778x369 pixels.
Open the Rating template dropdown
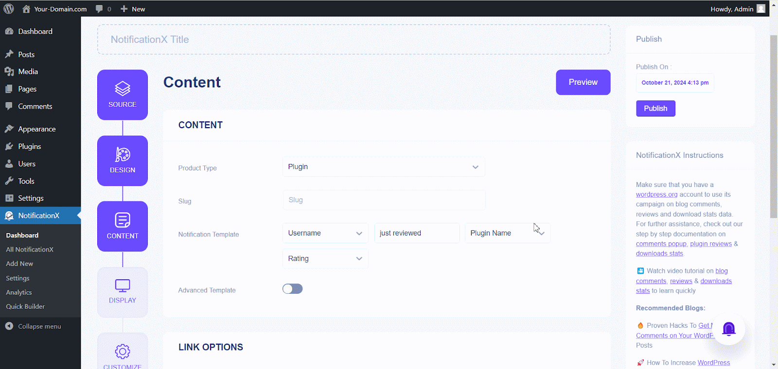tap(325, 259)
